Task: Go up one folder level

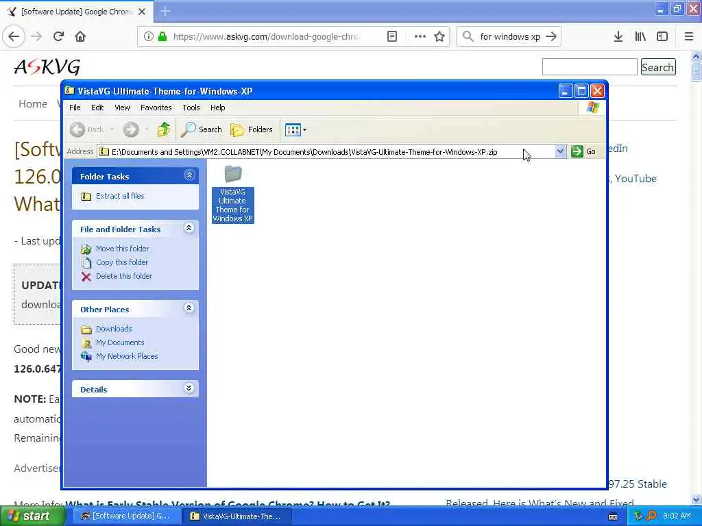Action: tap(164, 129)
